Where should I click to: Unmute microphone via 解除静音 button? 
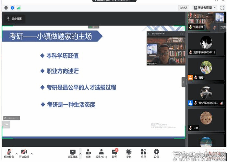[9, 153]
